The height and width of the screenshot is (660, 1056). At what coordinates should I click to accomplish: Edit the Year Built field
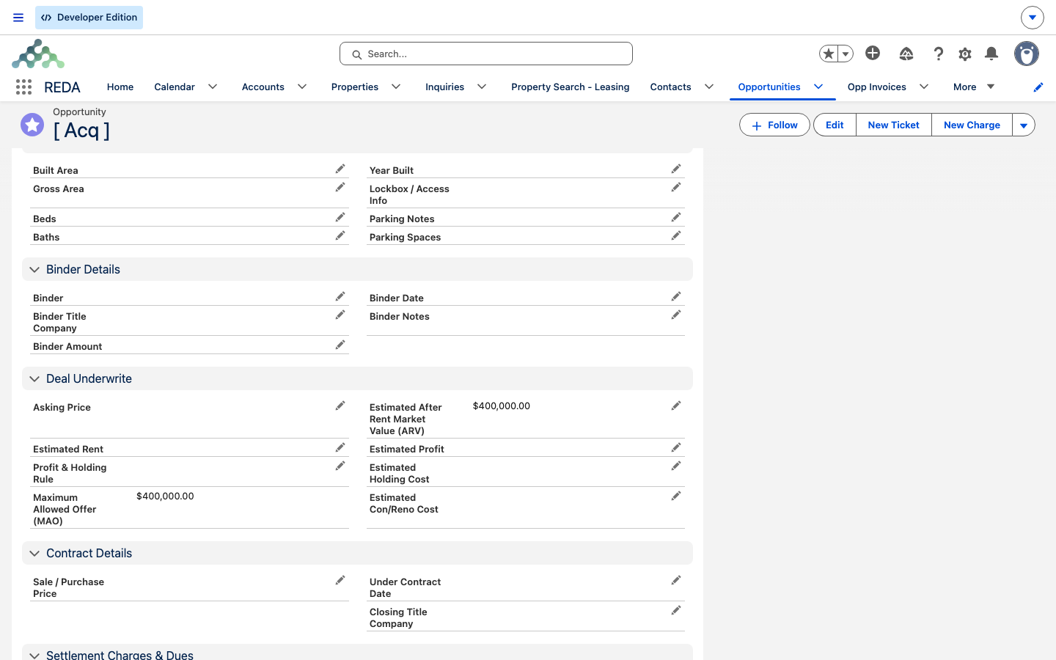click(x=676, y=169)
